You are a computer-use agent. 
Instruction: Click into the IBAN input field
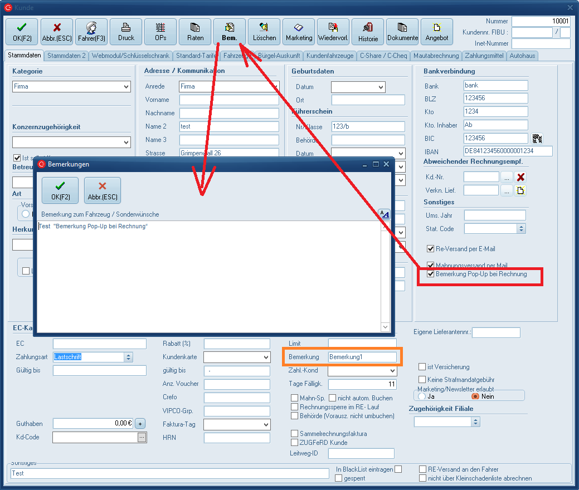508,151
